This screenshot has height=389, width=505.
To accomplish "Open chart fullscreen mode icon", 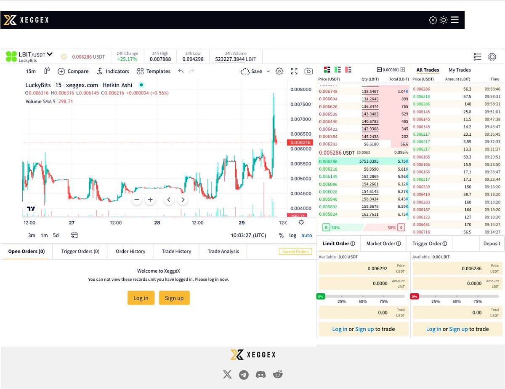I will 294,71.
